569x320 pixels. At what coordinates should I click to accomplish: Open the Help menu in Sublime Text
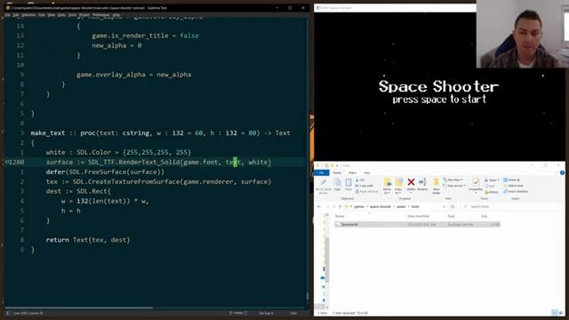click(116, 15)
